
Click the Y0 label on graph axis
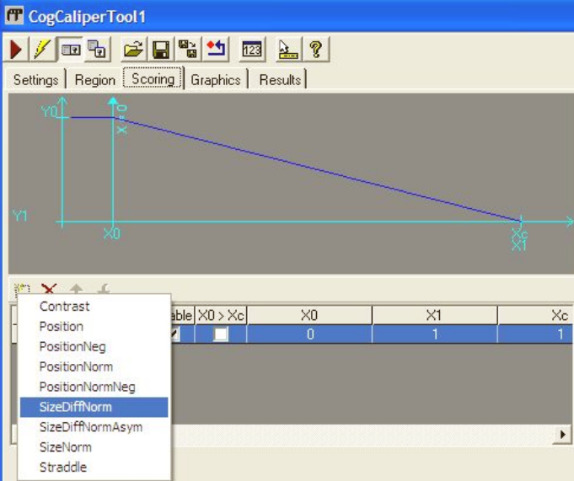(49, 111)
